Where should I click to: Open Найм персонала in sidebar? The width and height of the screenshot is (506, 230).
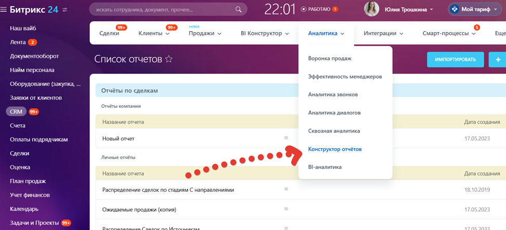32,70
